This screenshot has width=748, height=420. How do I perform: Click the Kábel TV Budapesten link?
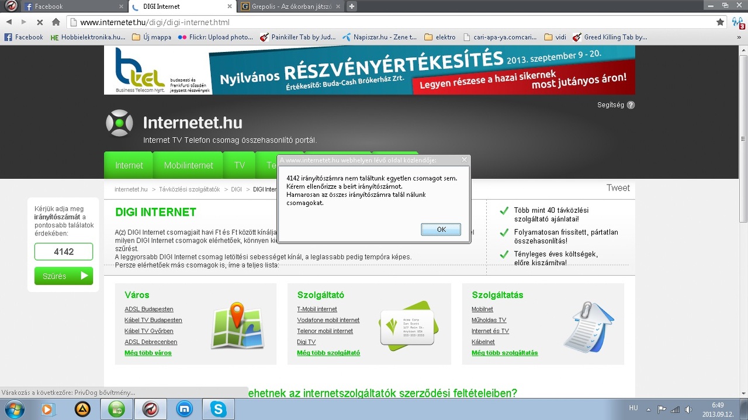coord(153,320)
